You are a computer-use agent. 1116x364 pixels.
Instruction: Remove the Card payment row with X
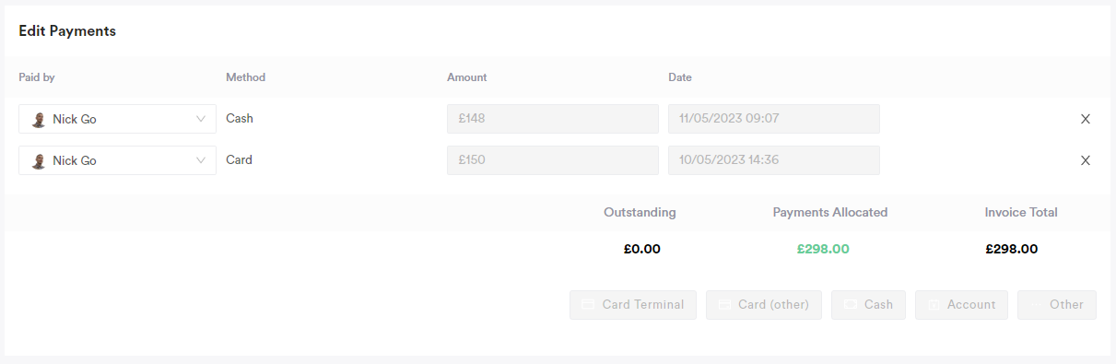coord(1086,160)
